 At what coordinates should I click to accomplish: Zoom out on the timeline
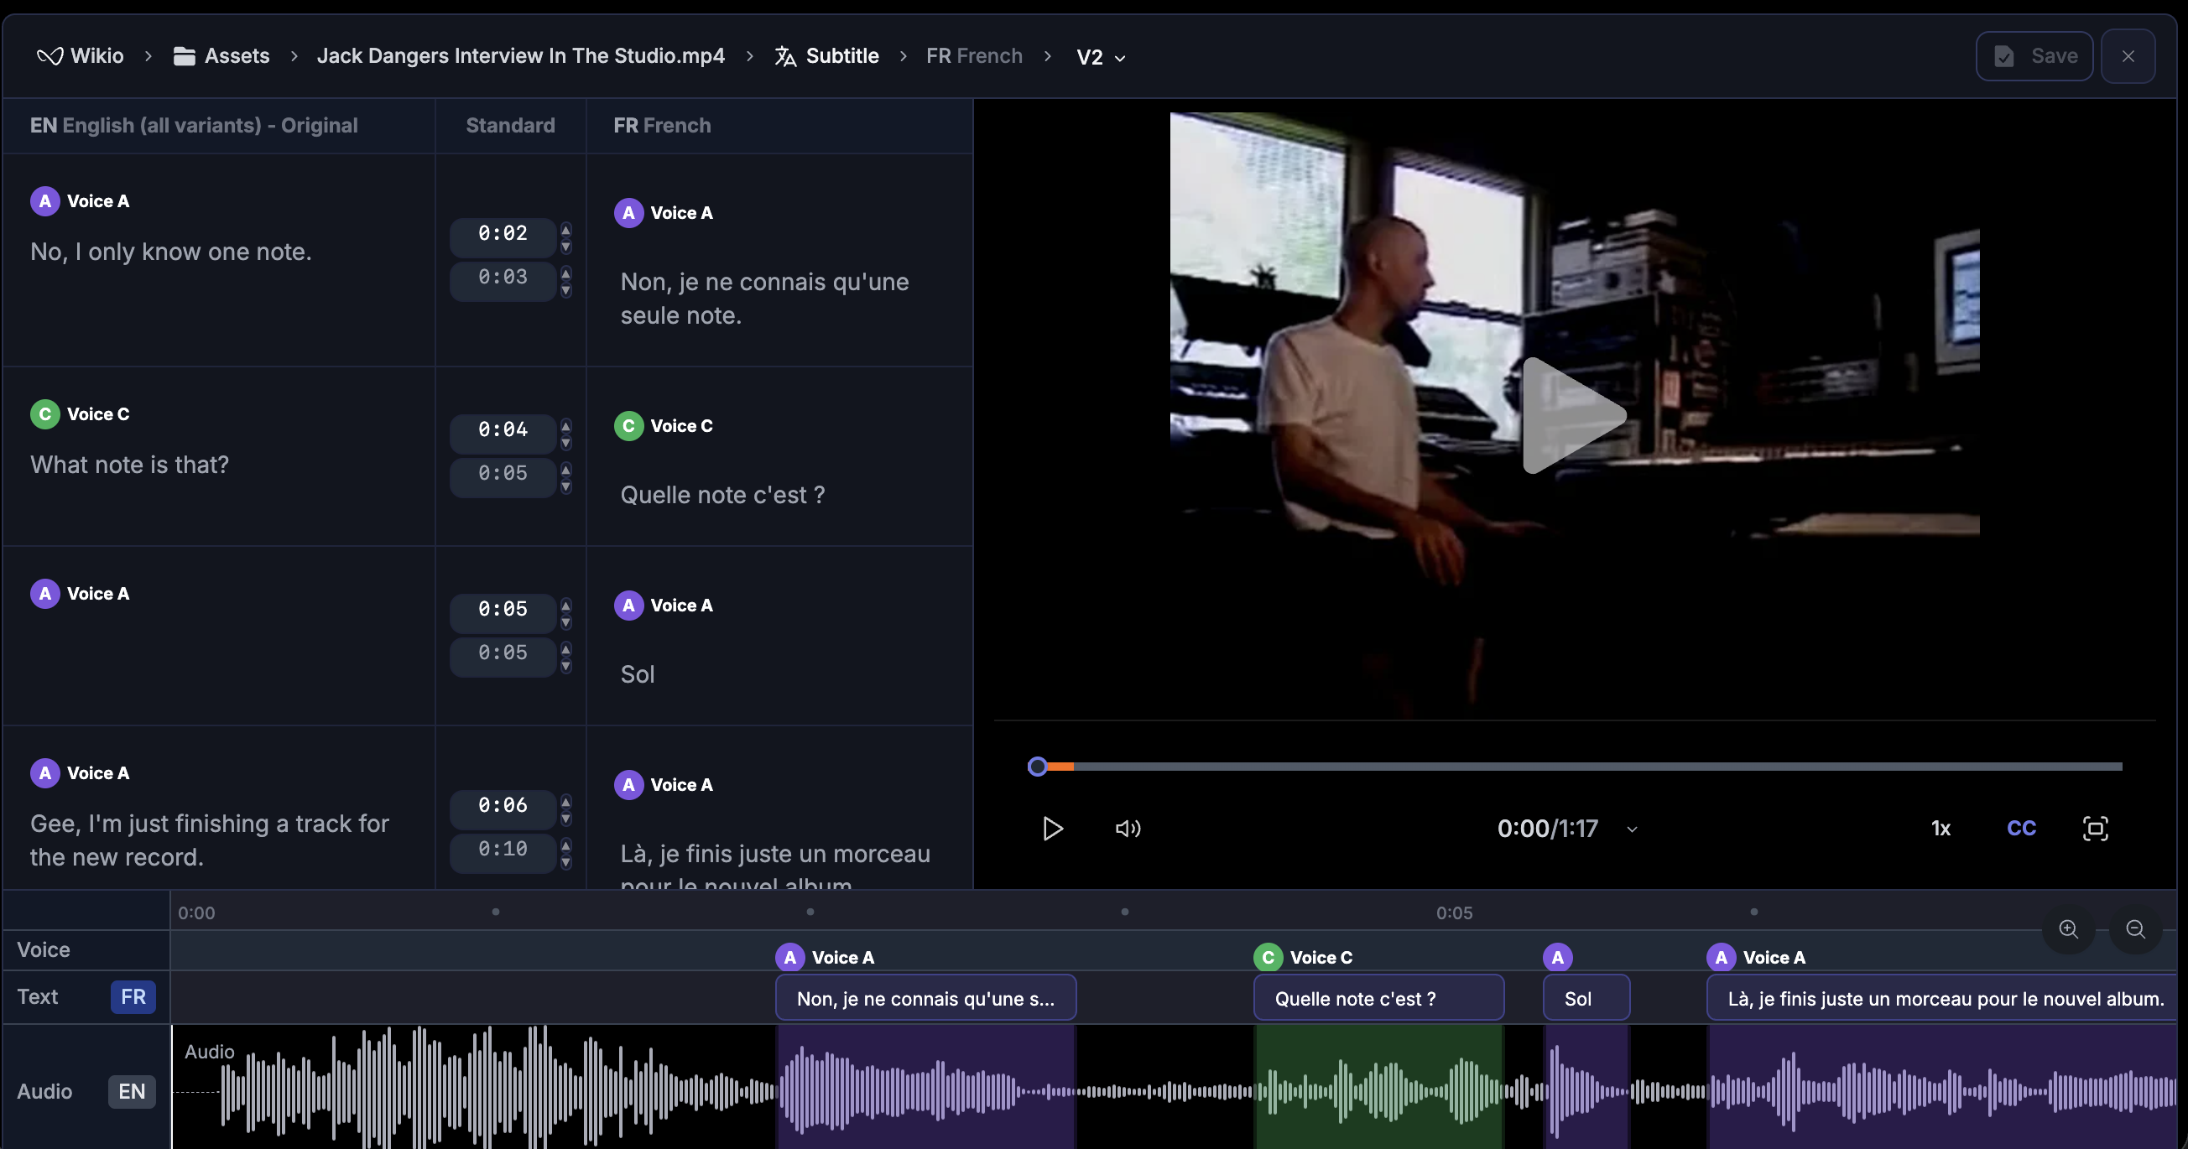click(2135, 929)
